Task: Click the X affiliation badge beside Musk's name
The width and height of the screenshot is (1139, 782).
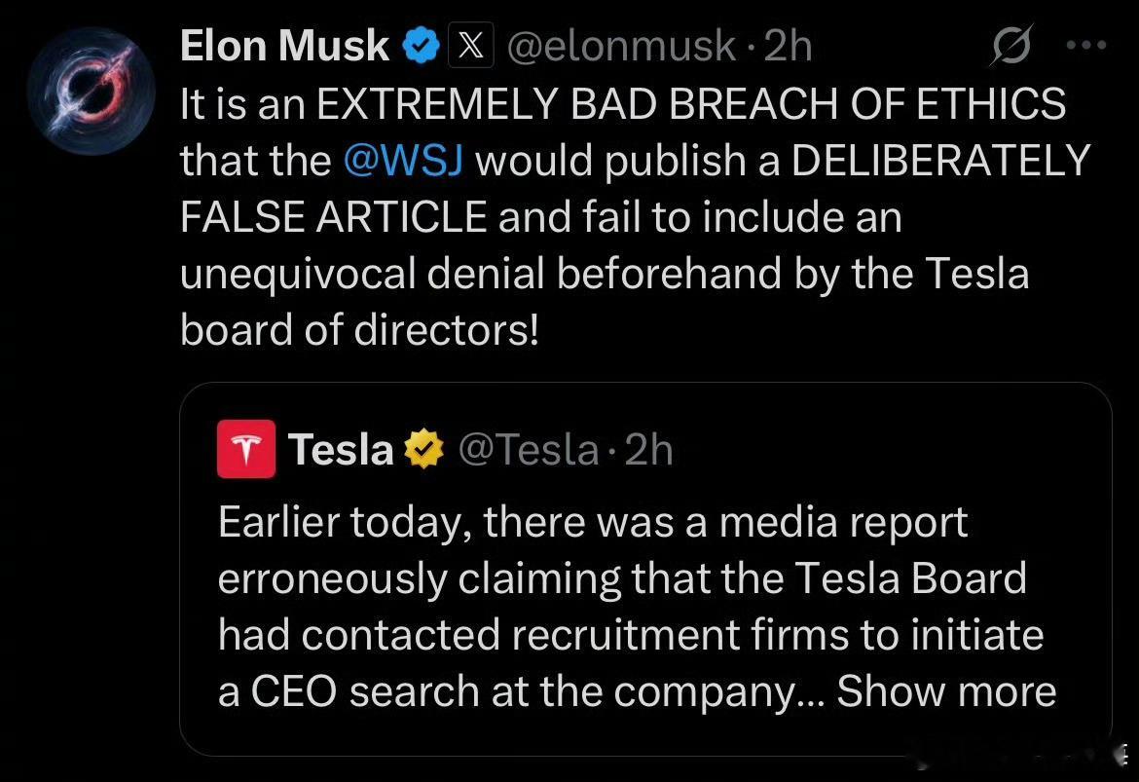Action: (471, 46)
